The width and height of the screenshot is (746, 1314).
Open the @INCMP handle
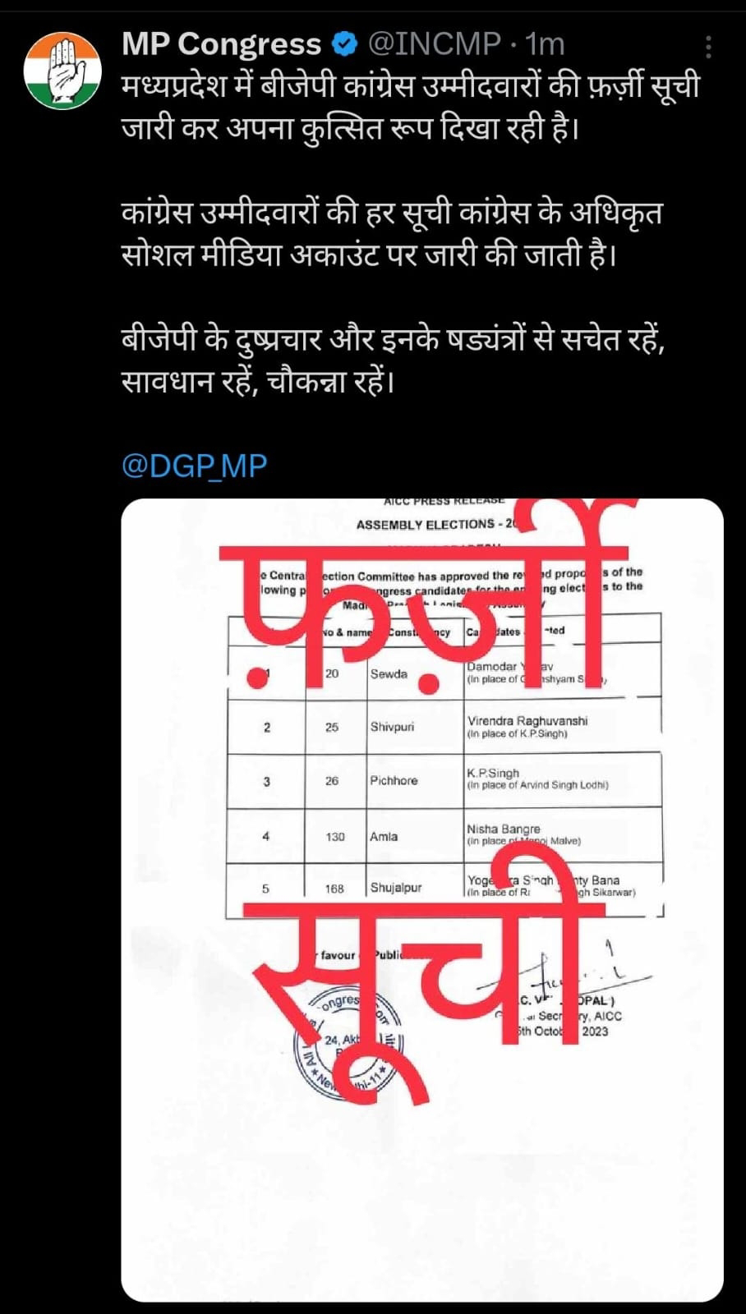tap(433, 44)
